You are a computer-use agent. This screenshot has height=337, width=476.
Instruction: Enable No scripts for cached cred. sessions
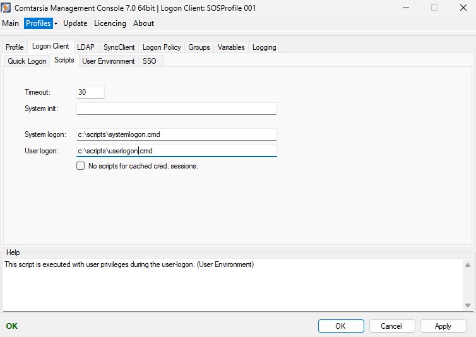(80, 166)
